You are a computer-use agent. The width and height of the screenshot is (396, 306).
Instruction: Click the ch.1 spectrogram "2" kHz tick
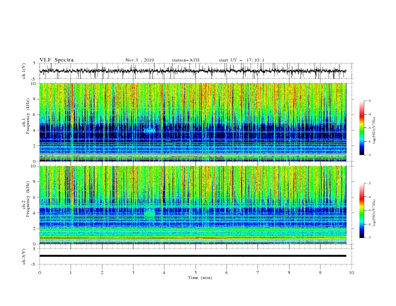[x=35, y=146]
